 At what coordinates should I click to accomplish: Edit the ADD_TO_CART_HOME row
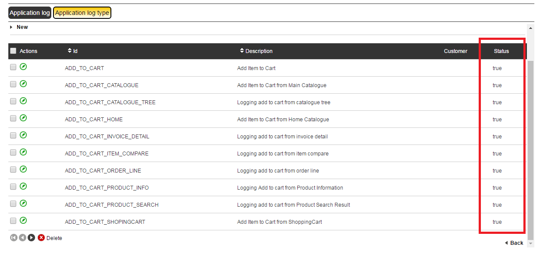[x=23, y=118]
